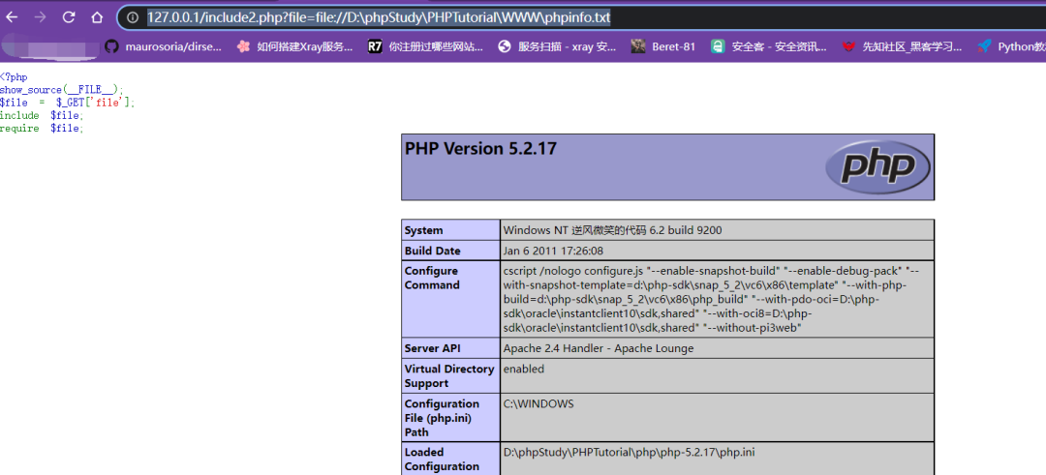1046x475 pixels.
Task: Click the Windows NT 6.2 build 9200 value
Action: coord(612,230)
